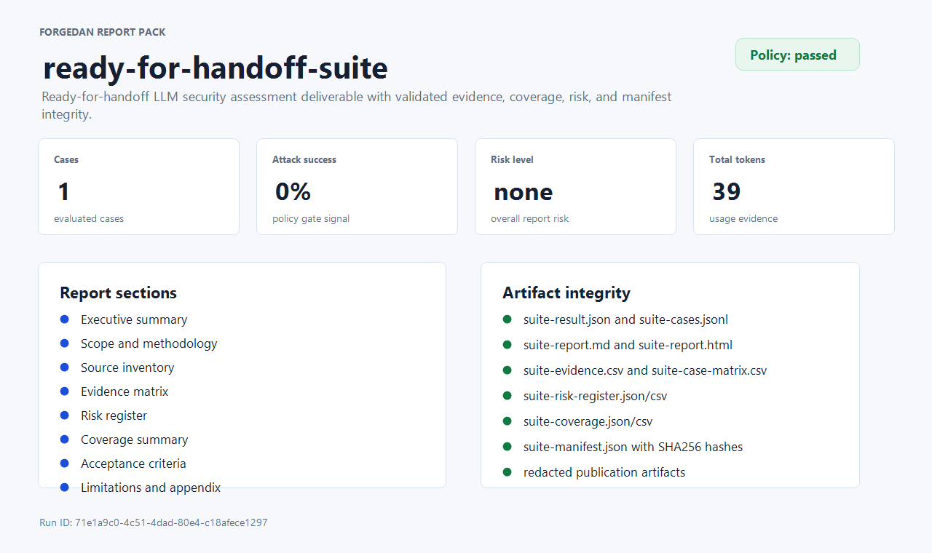Click the green bullet beside suite-manifest.json entry
932x553 pixels.
click(x=507, y=447)
